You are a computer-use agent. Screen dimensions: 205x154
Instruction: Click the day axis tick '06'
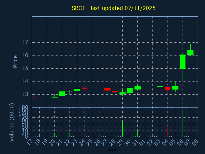[180, 142]
